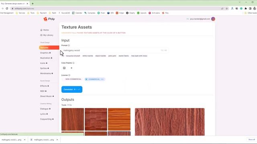The height and width of the screenshot is (144, 257).
Task: Open the locked MIDI section
Action: point(43,91)
